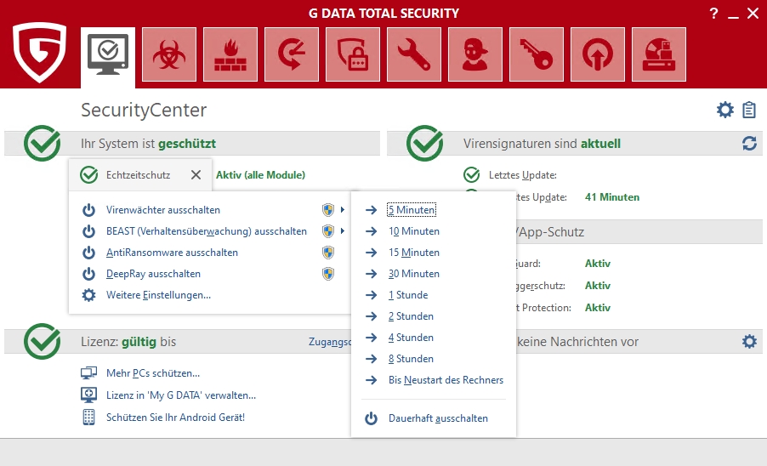Click 'Aktiv (alle Module)' status text
Screen dimensions: 767x466
(260, 174)
